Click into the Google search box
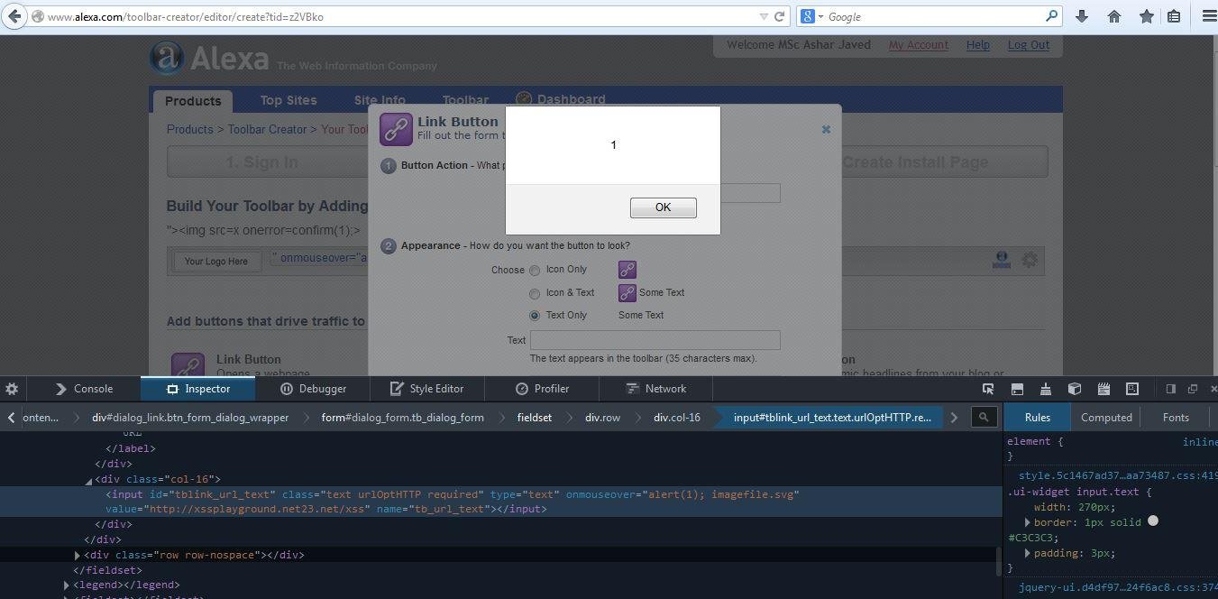 tap(933, 16)
